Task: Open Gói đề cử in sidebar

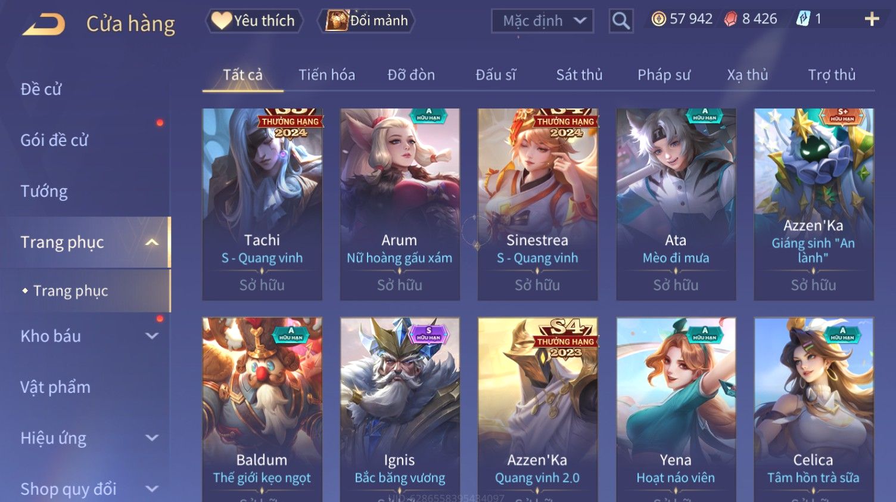Action: click(54, 140)
